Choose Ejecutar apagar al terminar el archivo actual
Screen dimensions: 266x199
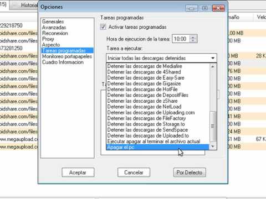click(158, 142)
